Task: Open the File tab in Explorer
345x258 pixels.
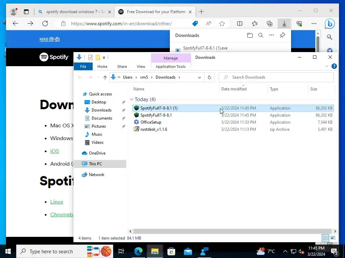Action: [83, 67]
